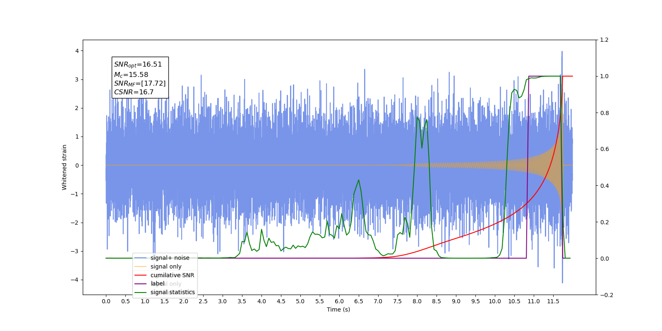Viewport: 662px width, 331px height.
Task: Click the −4 left-axis tick label
Action: click(74, 280)
